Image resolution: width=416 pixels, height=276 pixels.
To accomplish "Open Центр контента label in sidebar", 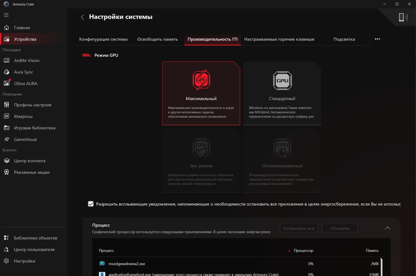I will [30, 161].
